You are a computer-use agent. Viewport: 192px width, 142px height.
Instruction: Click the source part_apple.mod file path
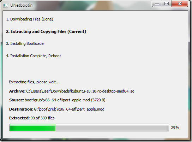65,100
